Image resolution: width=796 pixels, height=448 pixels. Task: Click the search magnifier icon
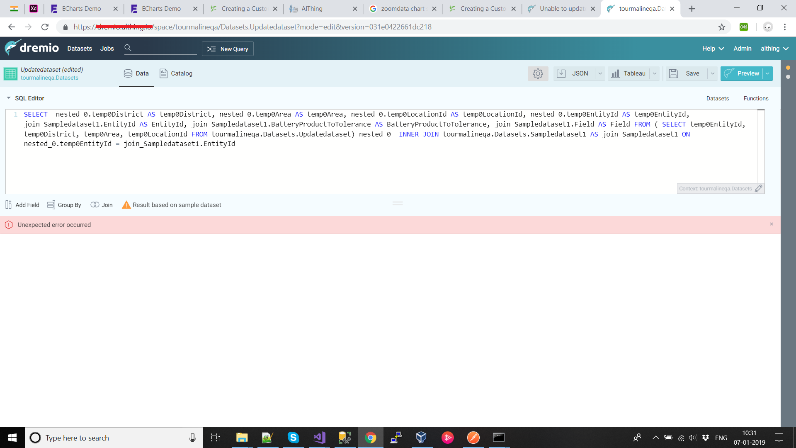click(x=128, y=48)
